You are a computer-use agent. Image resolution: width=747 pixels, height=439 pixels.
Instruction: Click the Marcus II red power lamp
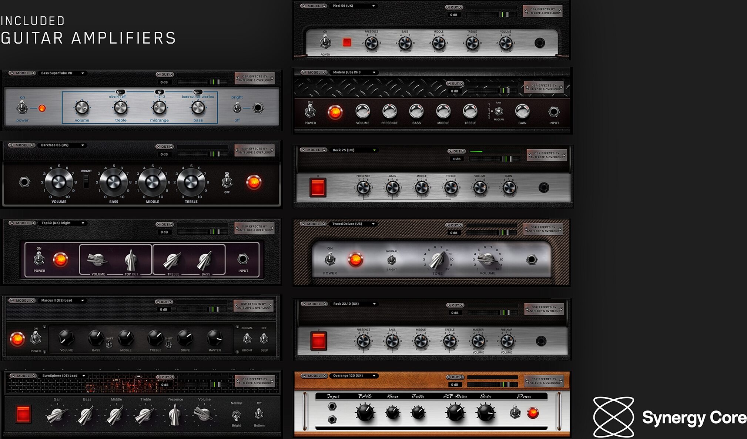(17, 339)
